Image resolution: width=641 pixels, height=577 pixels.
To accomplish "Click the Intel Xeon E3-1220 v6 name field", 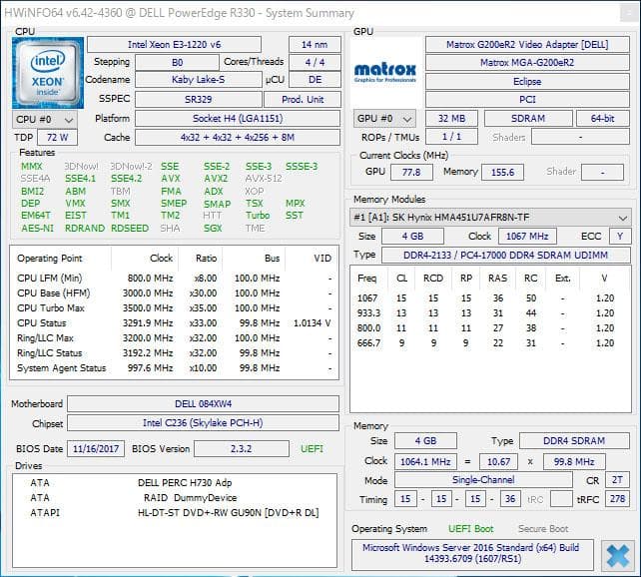I will pyautogui.click(x=174, y=45).
